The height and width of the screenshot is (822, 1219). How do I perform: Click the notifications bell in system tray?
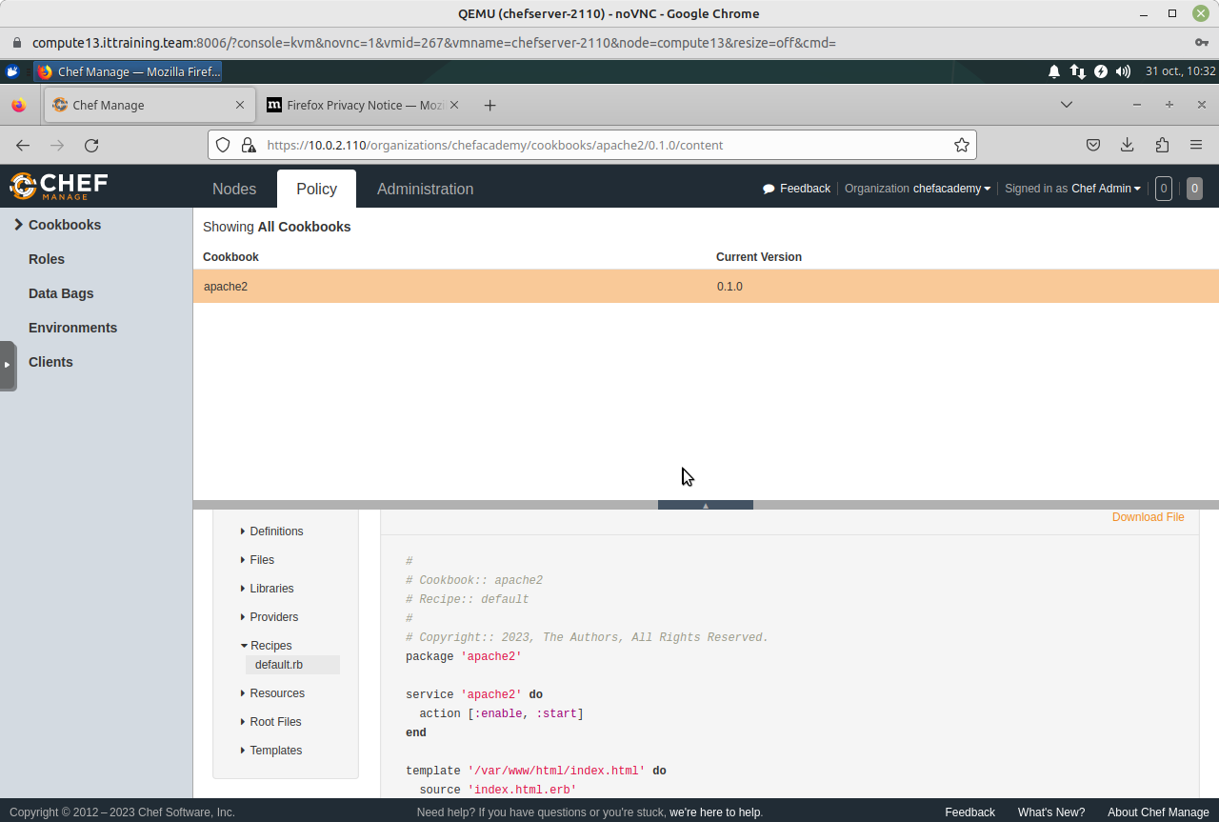click(x=1054, y=71)
